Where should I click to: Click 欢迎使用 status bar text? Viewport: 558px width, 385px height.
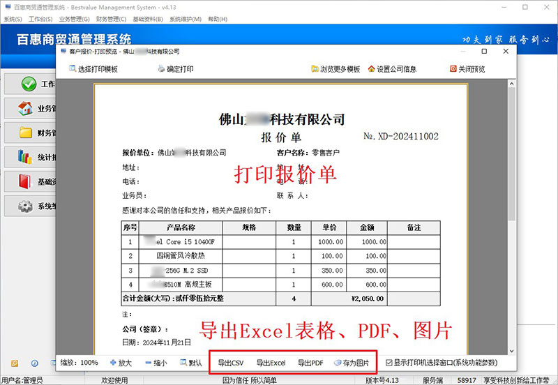[114, 380]
